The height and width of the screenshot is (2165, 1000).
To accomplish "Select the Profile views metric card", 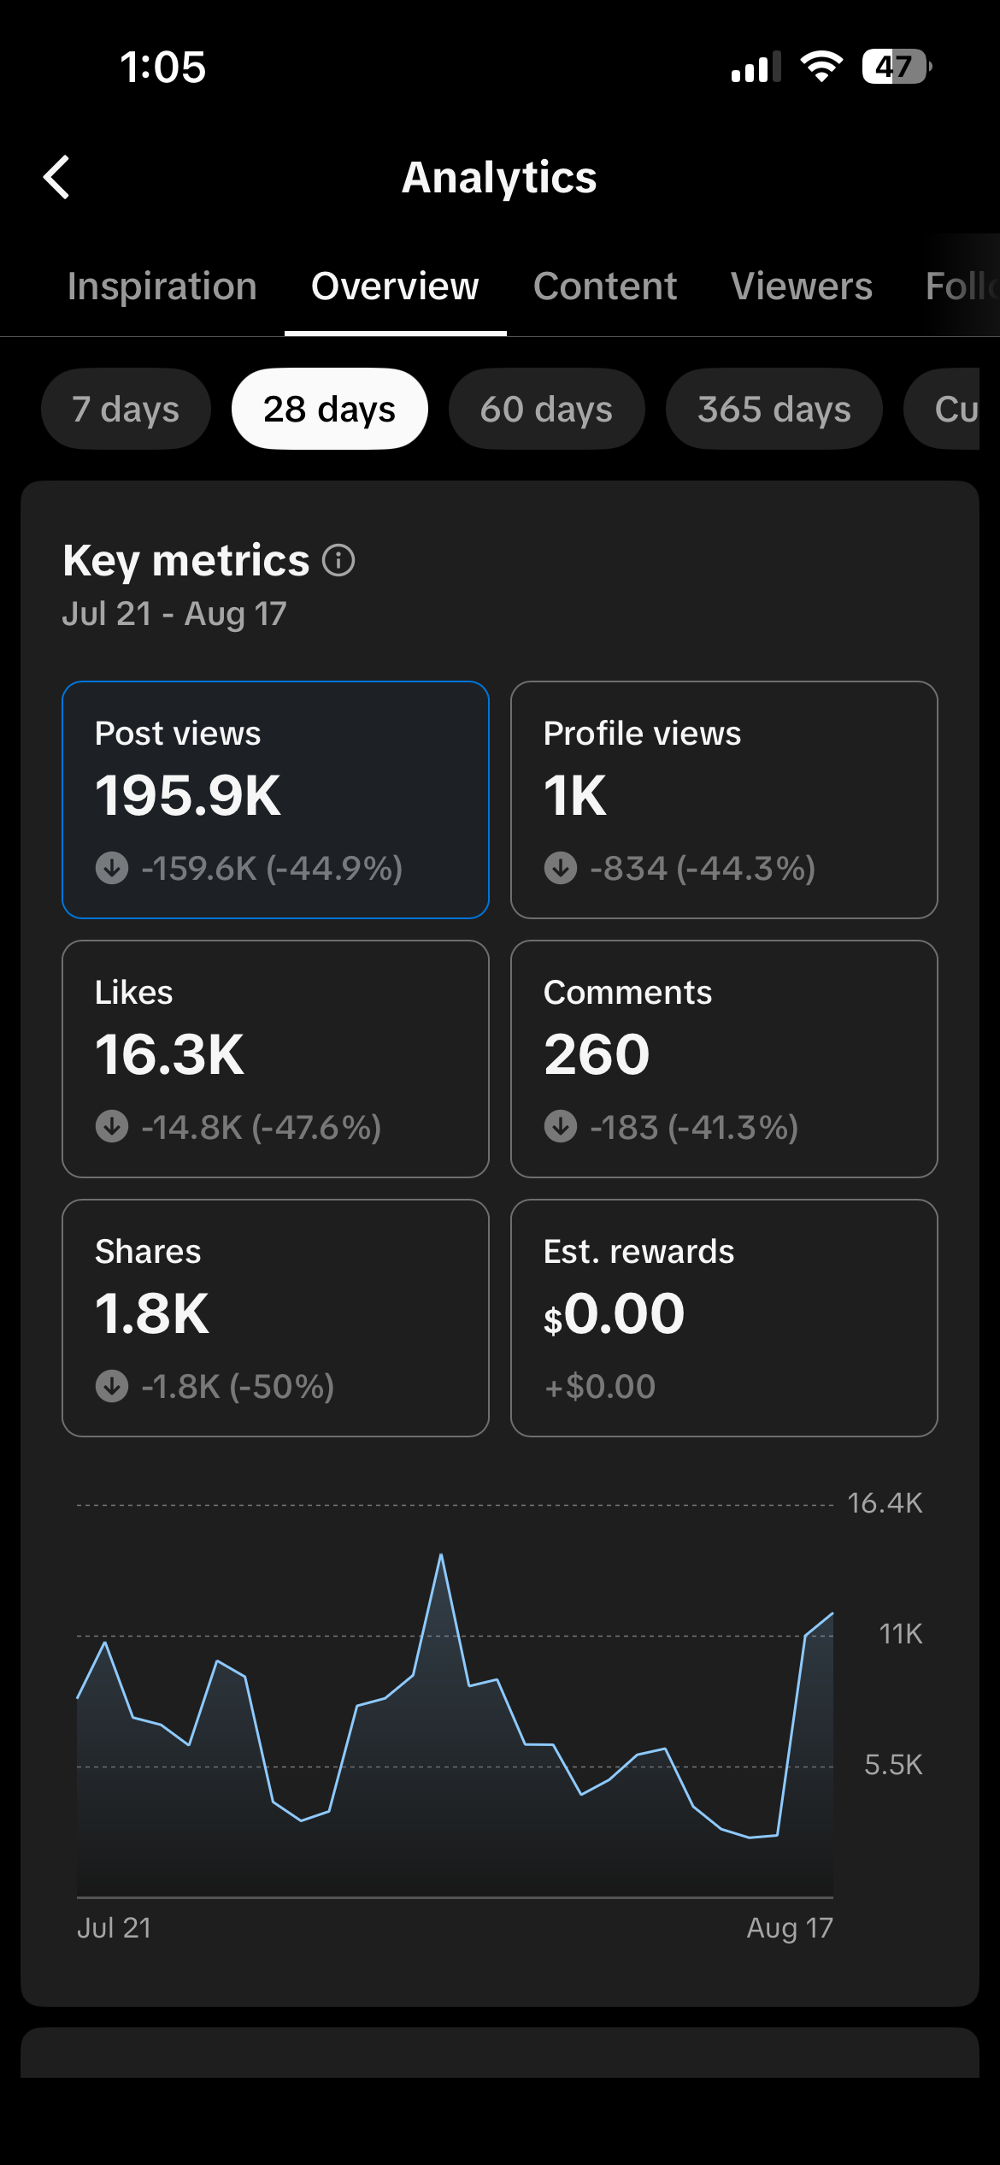I will tap(724, 799).
